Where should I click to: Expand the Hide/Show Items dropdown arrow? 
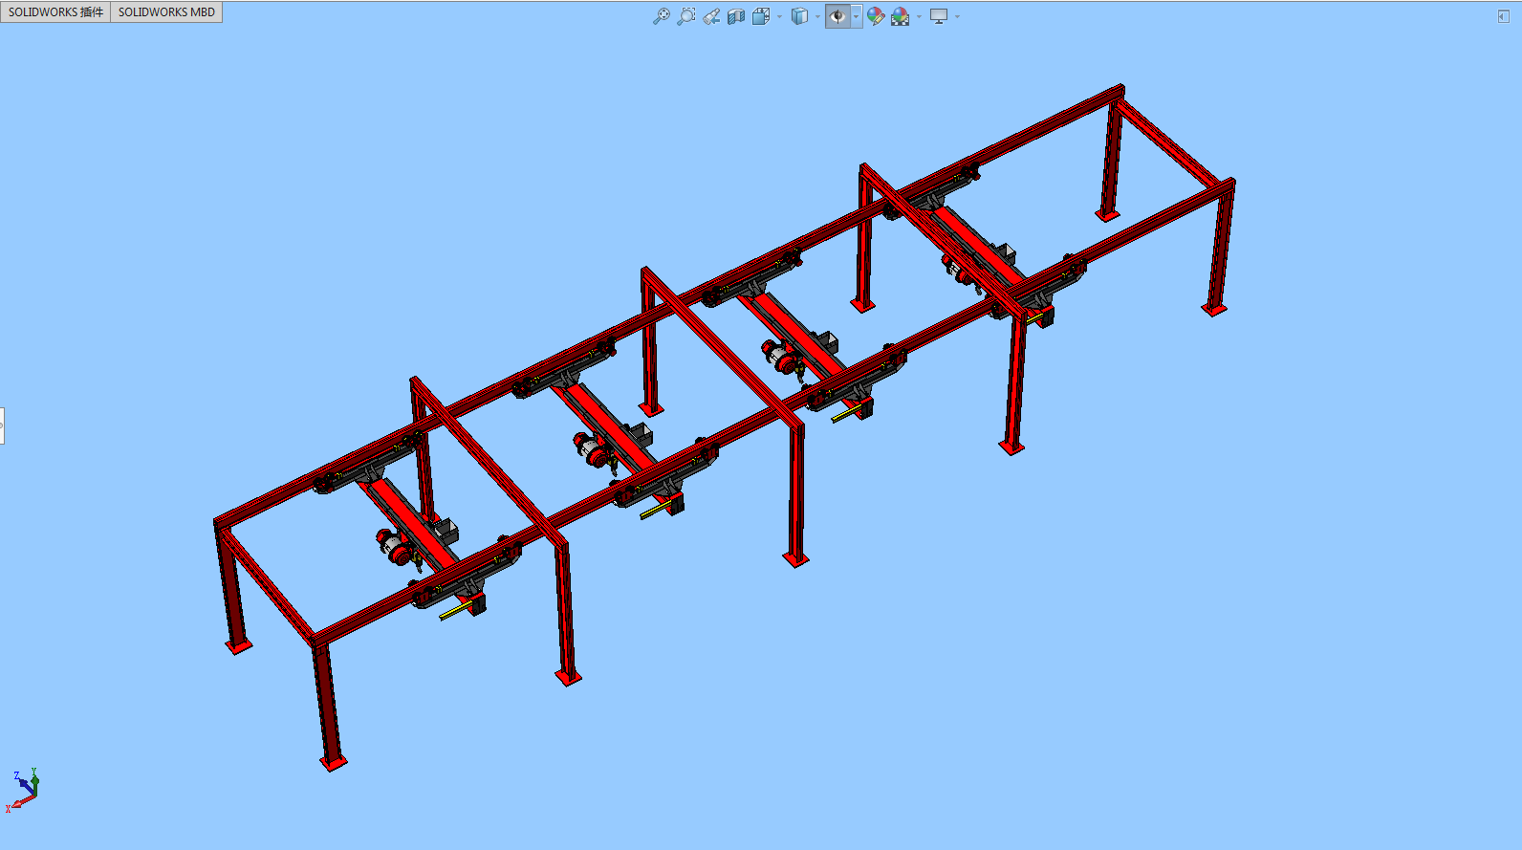pyautogui.click(x=856, y=16)
